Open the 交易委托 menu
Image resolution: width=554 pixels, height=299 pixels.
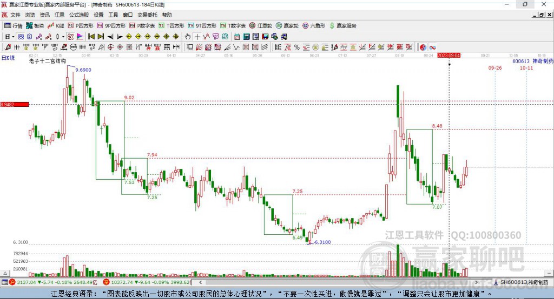[147, 15]
